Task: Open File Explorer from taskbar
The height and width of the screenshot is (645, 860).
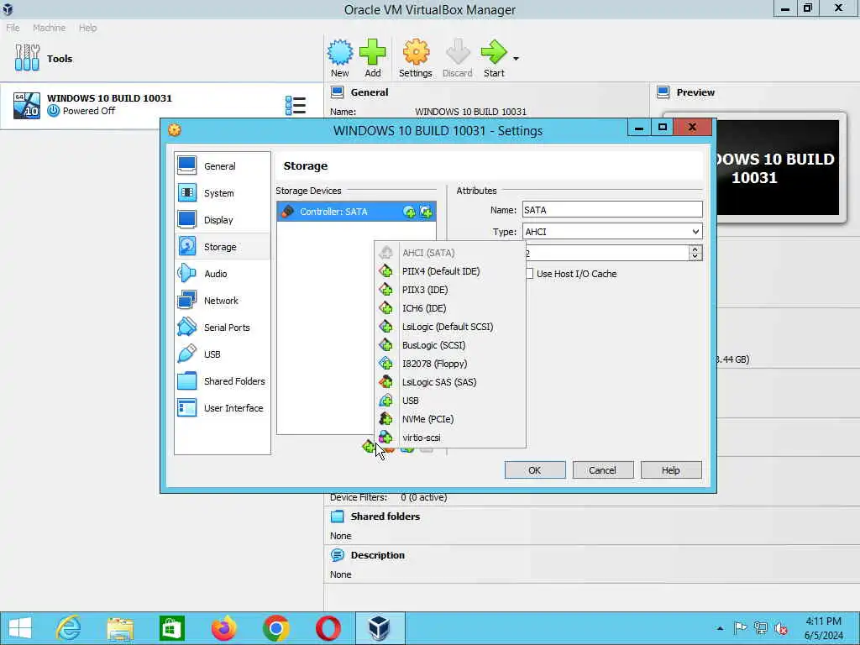Action: (x=120, y=628)
